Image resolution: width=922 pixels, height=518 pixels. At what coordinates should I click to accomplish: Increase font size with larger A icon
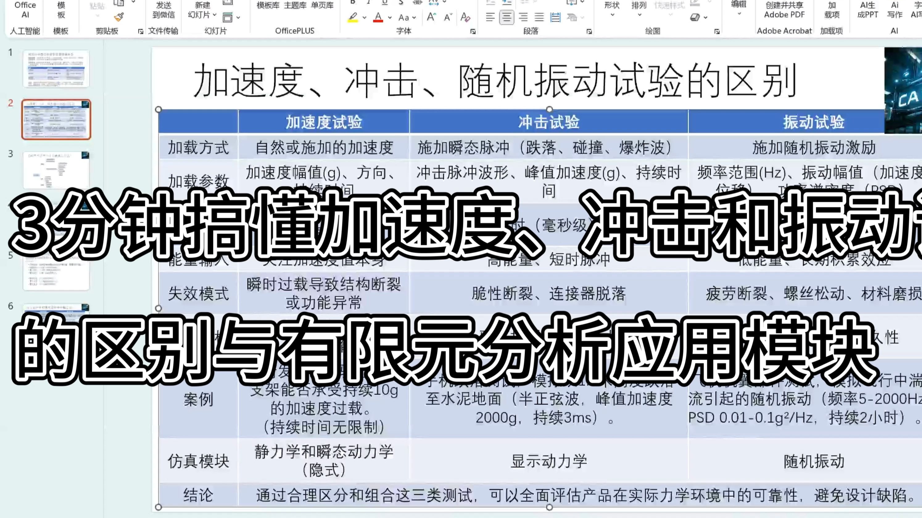tap(431, 17)
